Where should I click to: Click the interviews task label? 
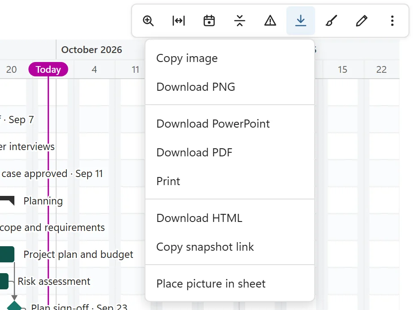[27, 146]
